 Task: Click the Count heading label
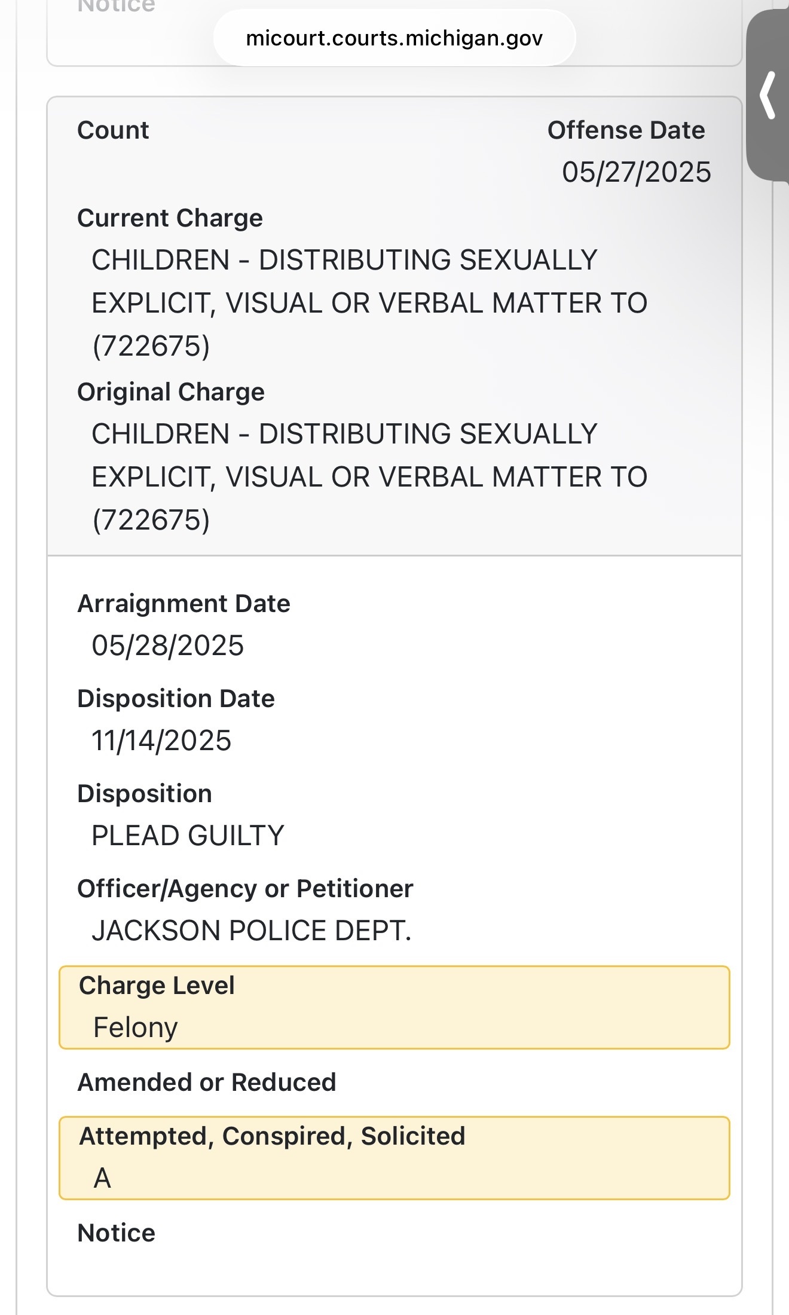[113, 130]
